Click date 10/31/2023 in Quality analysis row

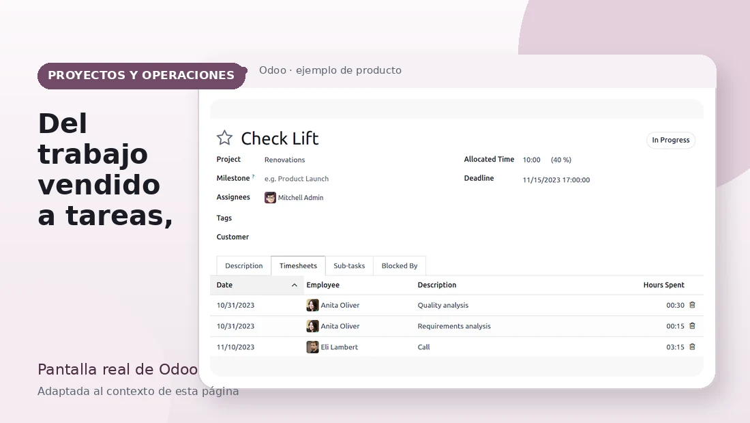coord(235,305)
